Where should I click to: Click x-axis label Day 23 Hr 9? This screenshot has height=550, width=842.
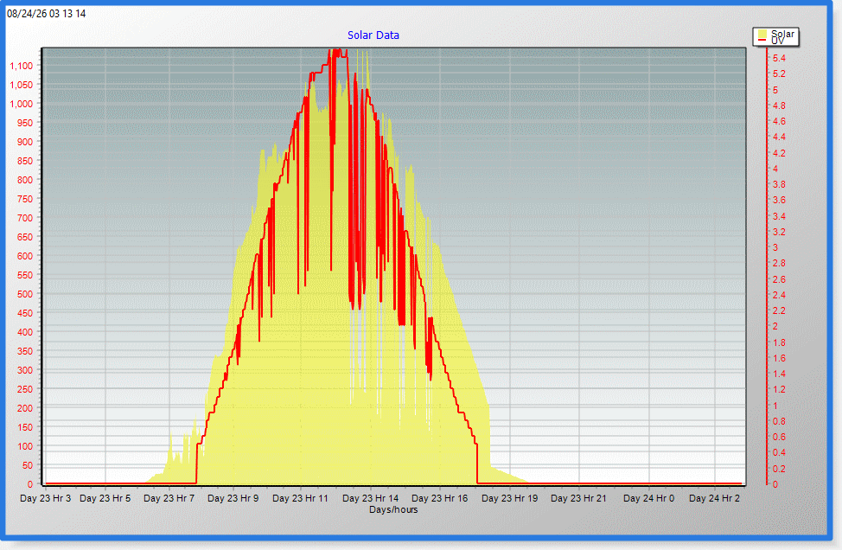pos(233,498)
